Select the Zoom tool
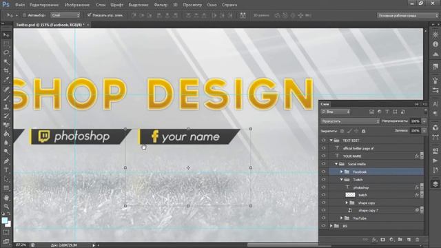This screenshot has height=248, width=441. (x=6, y=207)
